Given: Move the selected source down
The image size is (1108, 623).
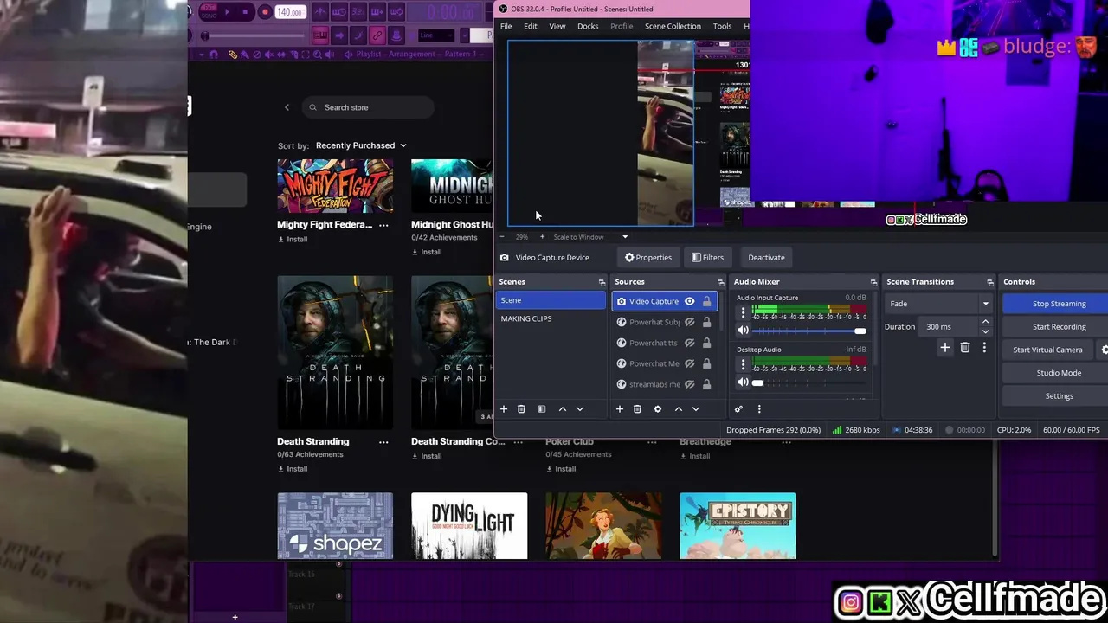Looking at the screenshot, I should pos(696,409).
